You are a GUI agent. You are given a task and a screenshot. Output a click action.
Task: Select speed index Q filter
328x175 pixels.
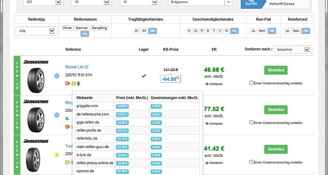196,31
